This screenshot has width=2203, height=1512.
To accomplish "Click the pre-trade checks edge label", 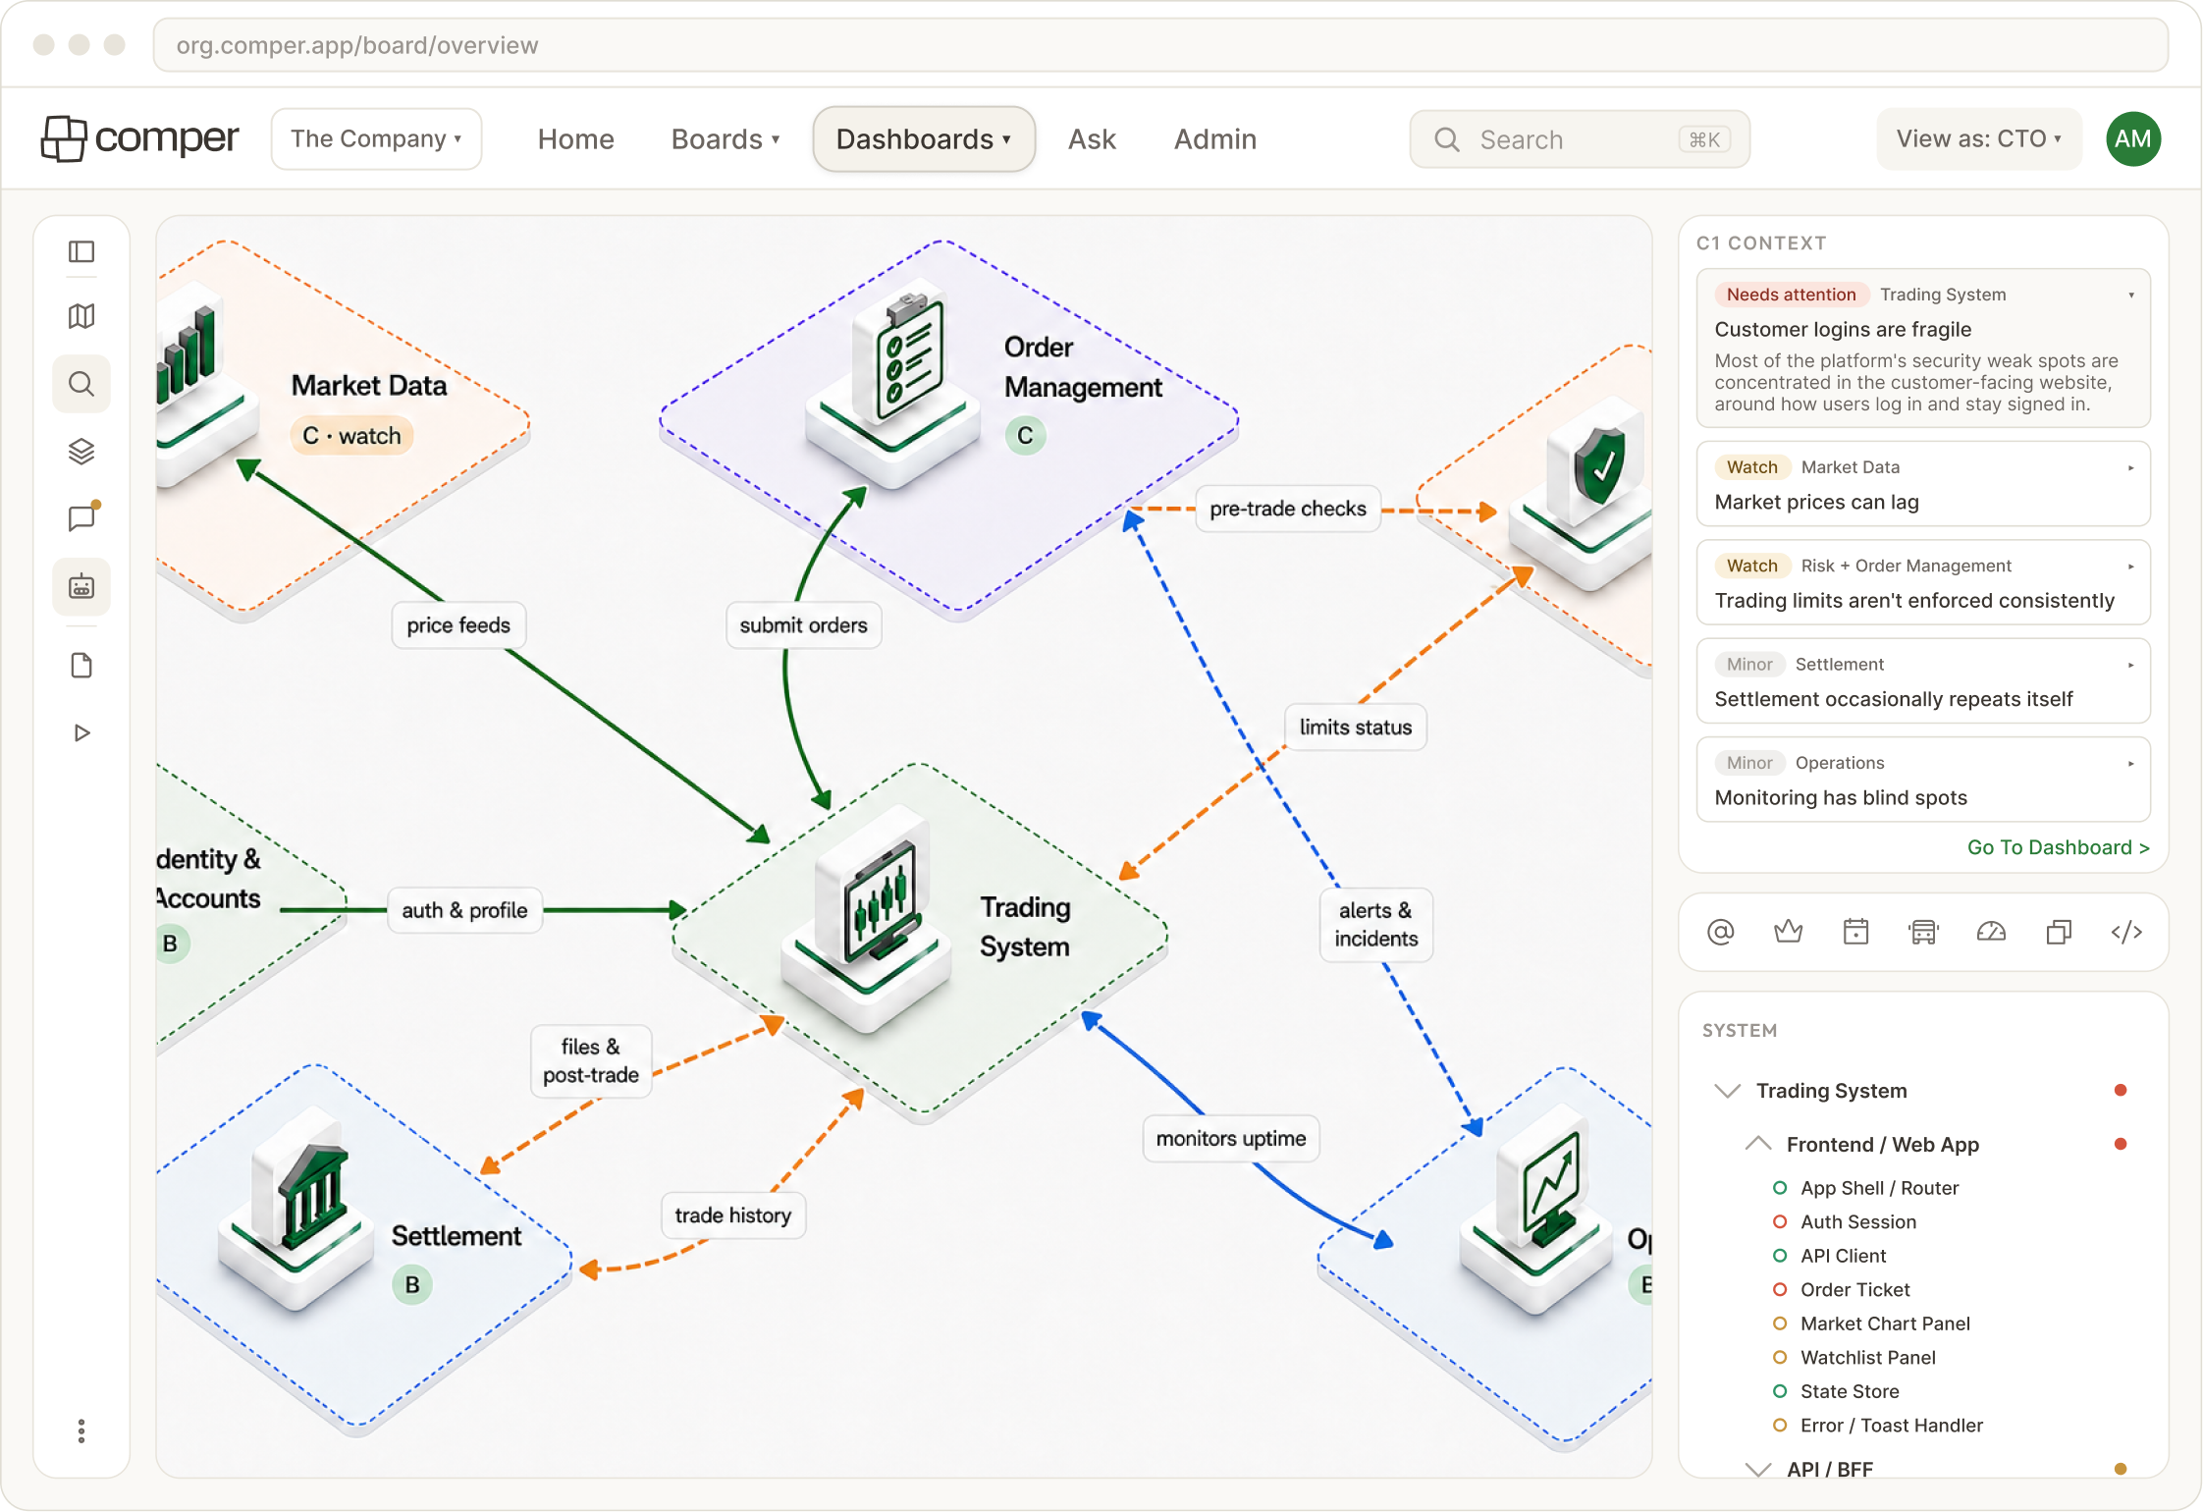I will 1287,509.
